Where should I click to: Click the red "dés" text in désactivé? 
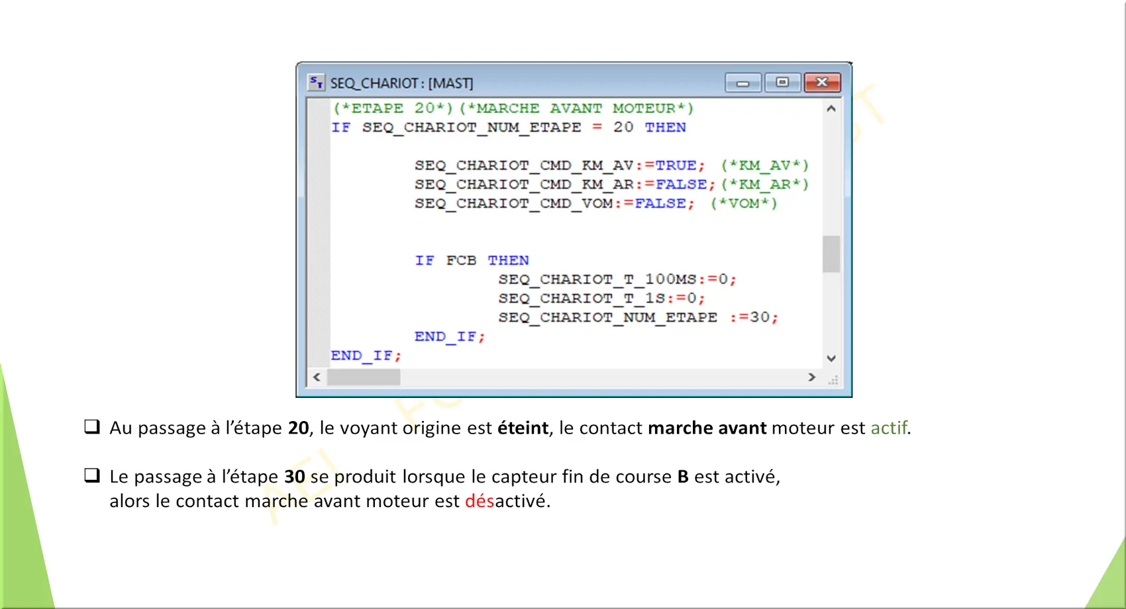tap(480, 501)
